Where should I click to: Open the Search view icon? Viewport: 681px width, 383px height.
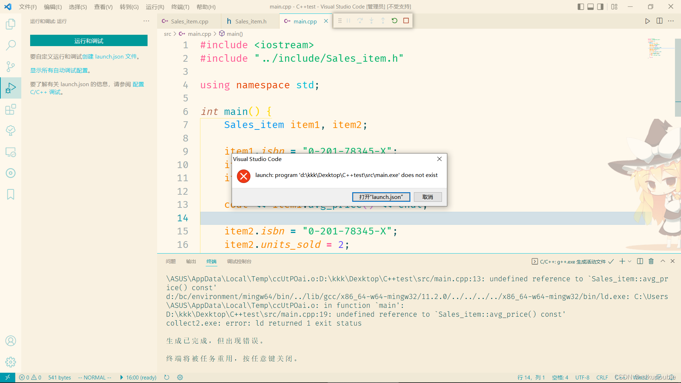coord(11,45)
